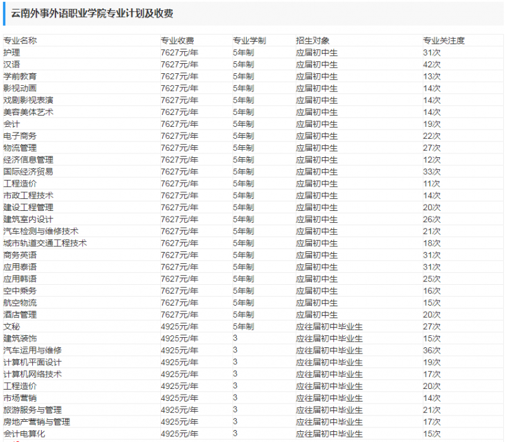Select the 房地产营销与管理 major
Viewport: 505px width, 442px height.
[x=37, y=422]
